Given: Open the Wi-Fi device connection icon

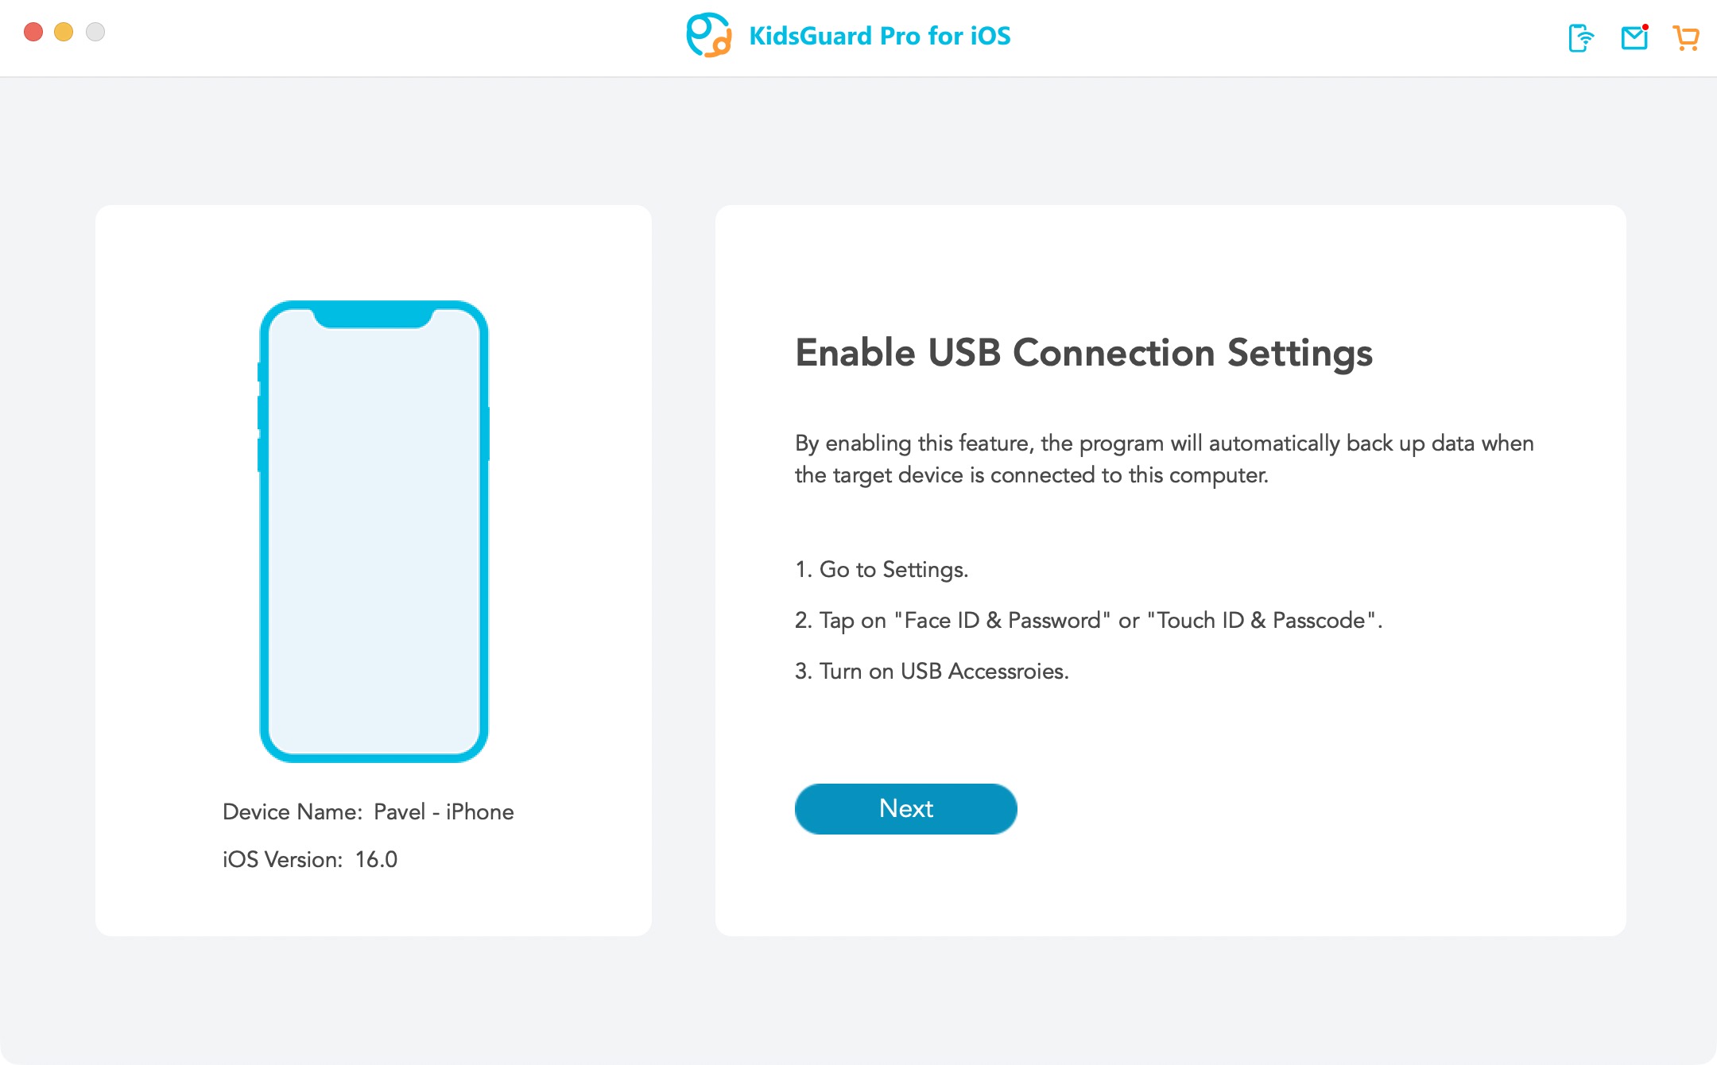Looking at the screenshot, I should point(1581,37).
